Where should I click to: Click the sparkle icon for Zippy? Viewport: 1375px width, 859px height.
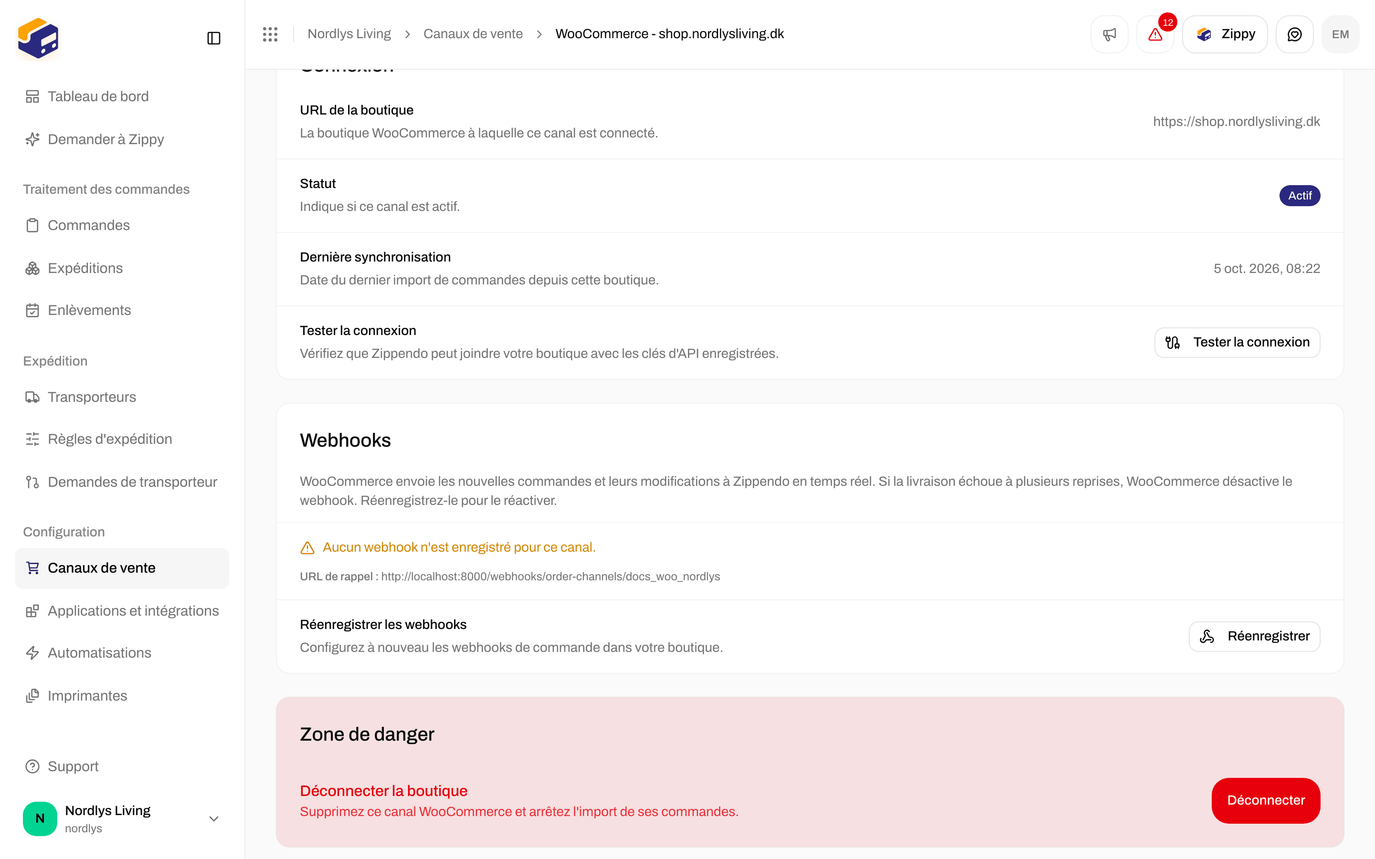point(32,139)
